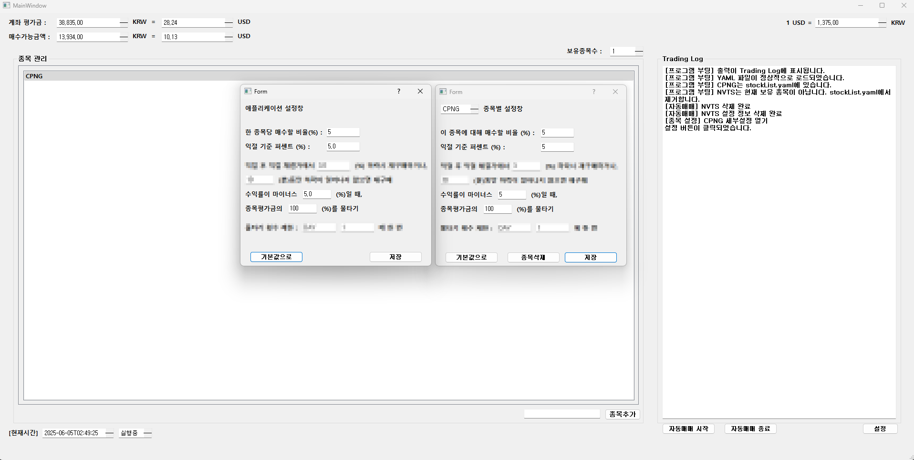
Task: Click the Form window icon of 애플리케이션 설정창
Action: coord(248,91)
